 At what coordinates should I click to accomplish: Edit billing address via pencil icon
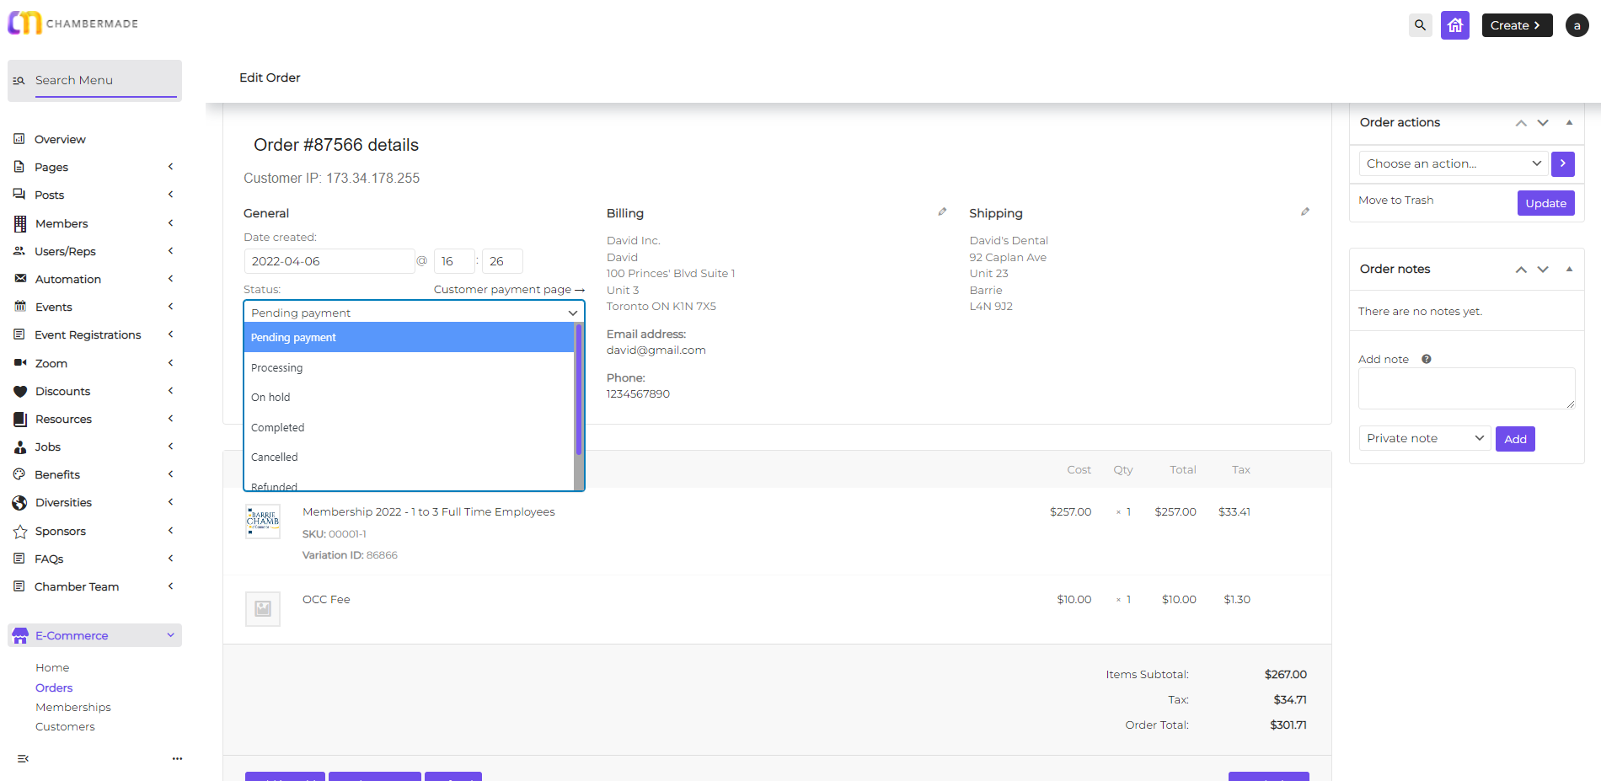tap(942, 212)
